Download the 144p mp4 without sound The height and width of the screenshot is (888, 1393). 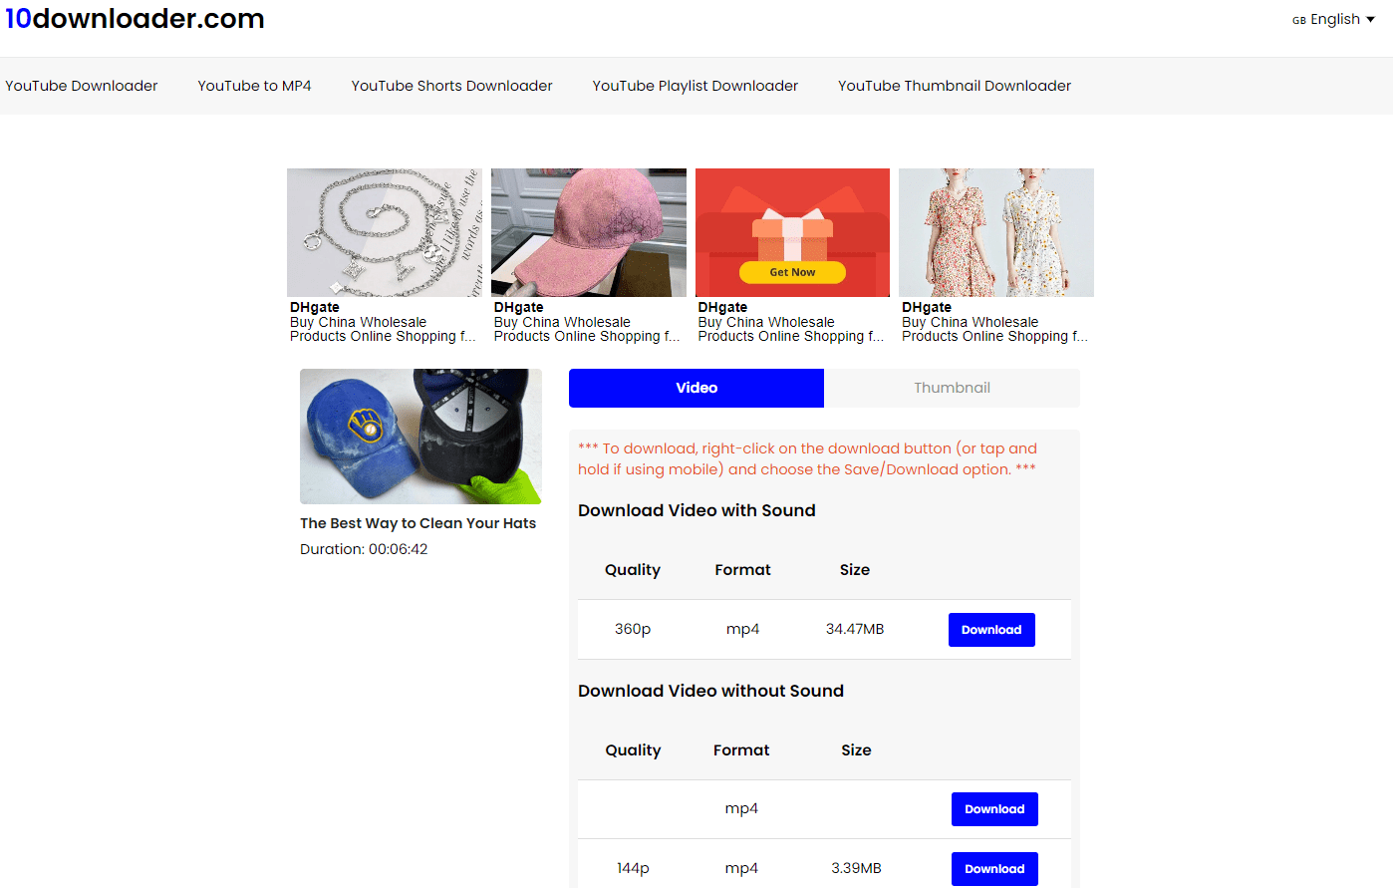click(994, 869)
